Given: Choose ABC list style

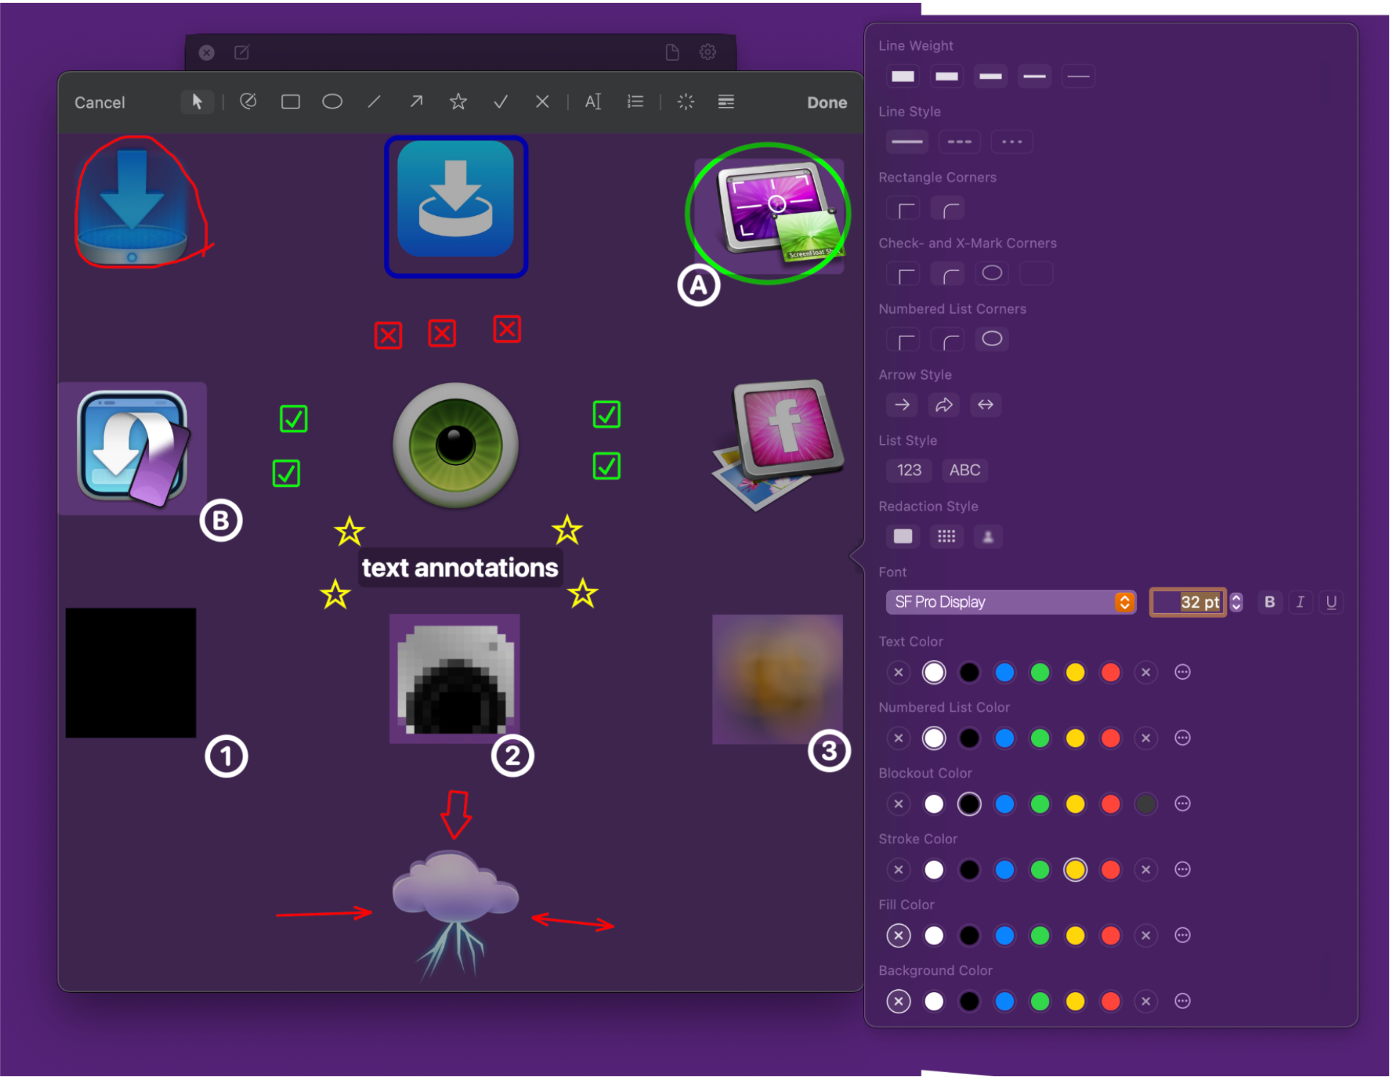Looking at the screenshot, I should (x=964, y=470).
